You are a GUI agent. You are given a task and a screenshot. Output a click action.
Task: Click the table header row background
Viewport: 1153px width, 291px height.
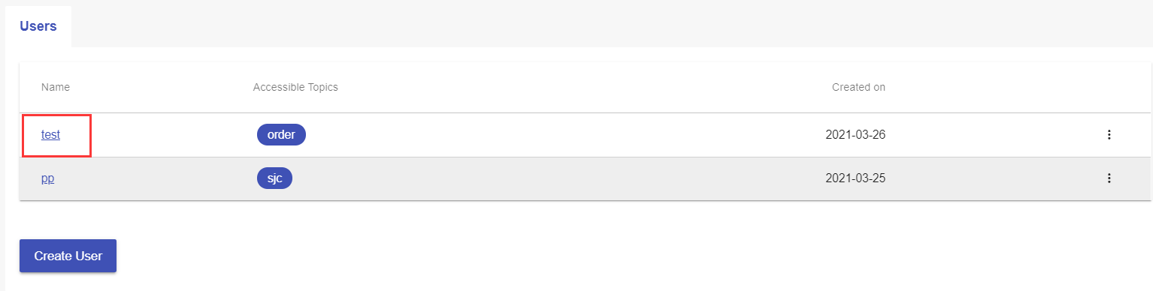tap(585, 87)
